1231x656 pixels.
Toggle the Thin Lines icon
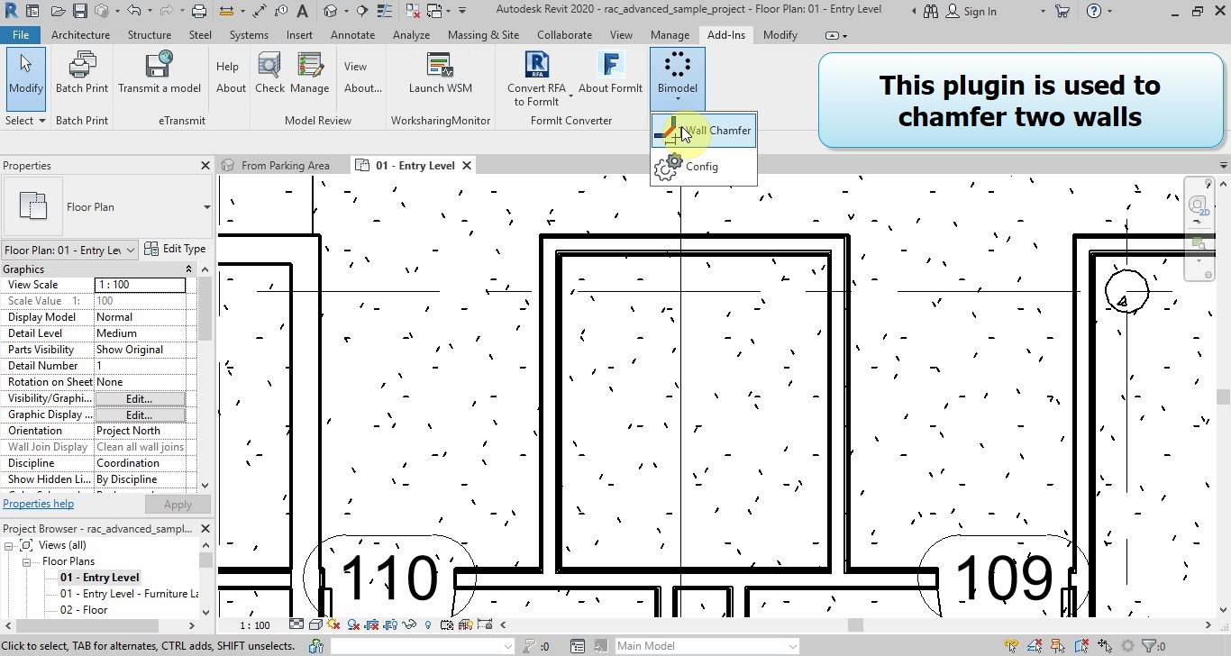click(x=387, y=12)
